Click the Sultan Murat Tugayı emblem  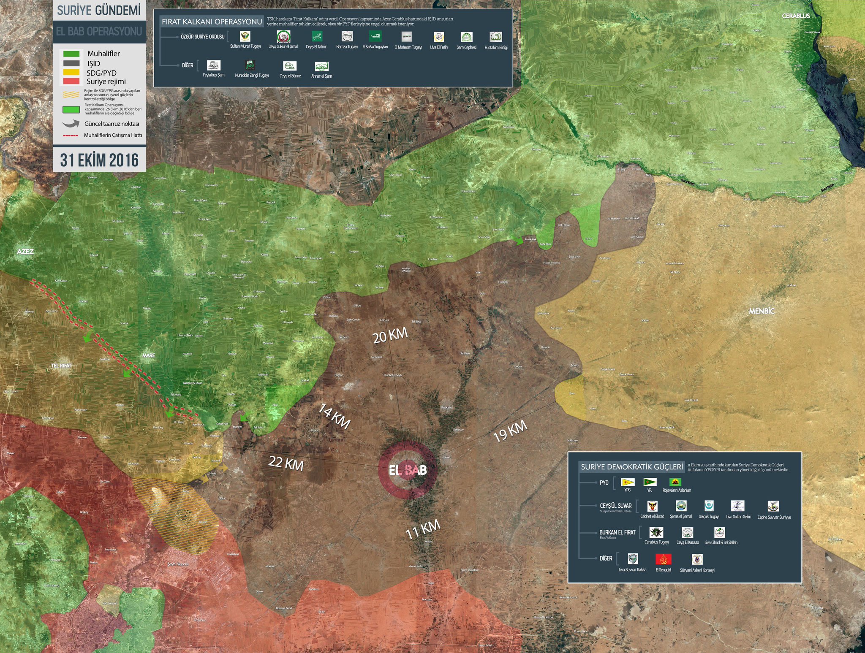245,36
